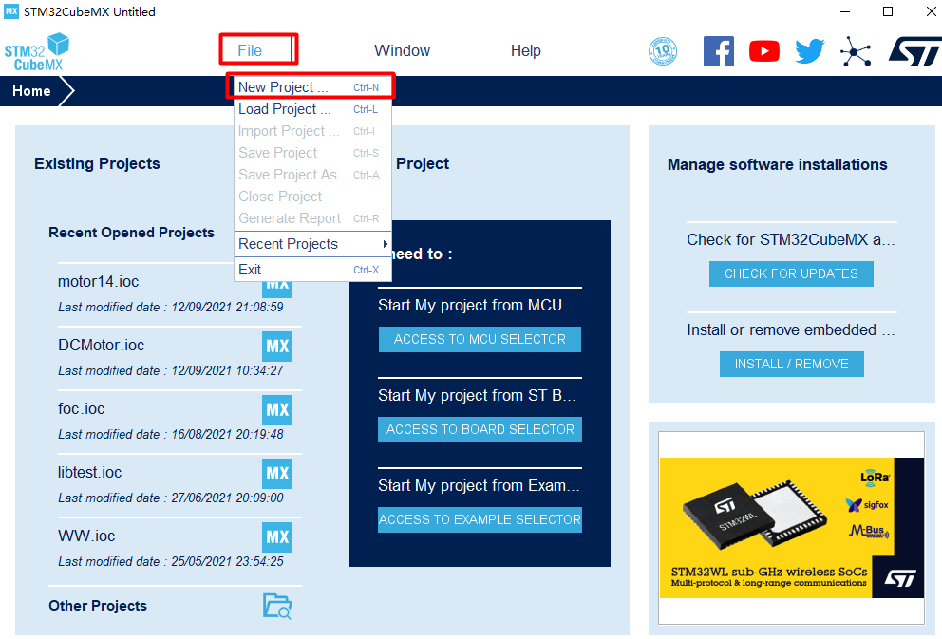
Task: Select the Generate Report menu entry
Action: [x=313, y=218]
